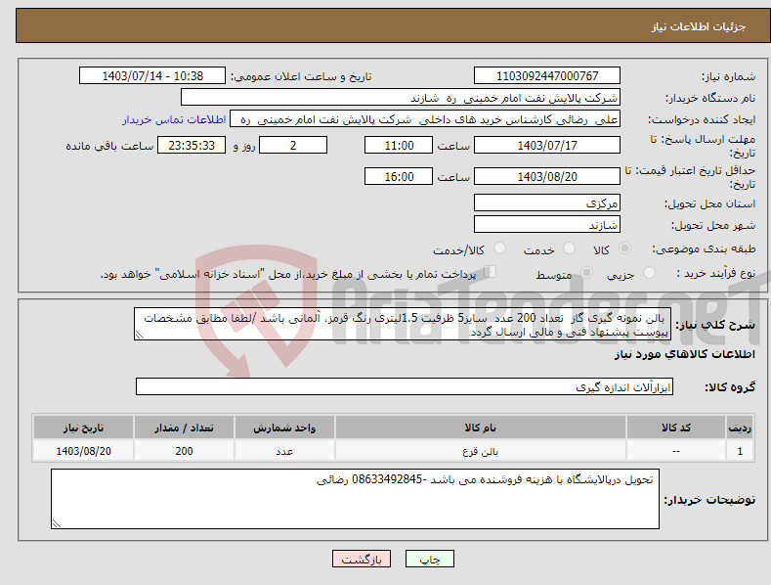771x585 pixels.
Task: Click the شماره نیاز field 1103092447000767
Action: click(x=547, y=76)
